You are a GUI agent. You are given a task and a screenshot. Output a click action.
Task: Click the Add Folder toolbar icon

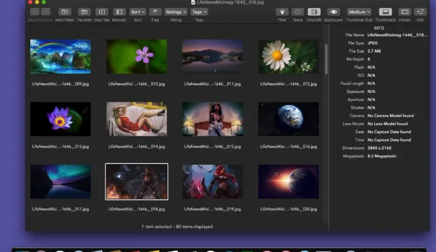(x=65, y=12)
